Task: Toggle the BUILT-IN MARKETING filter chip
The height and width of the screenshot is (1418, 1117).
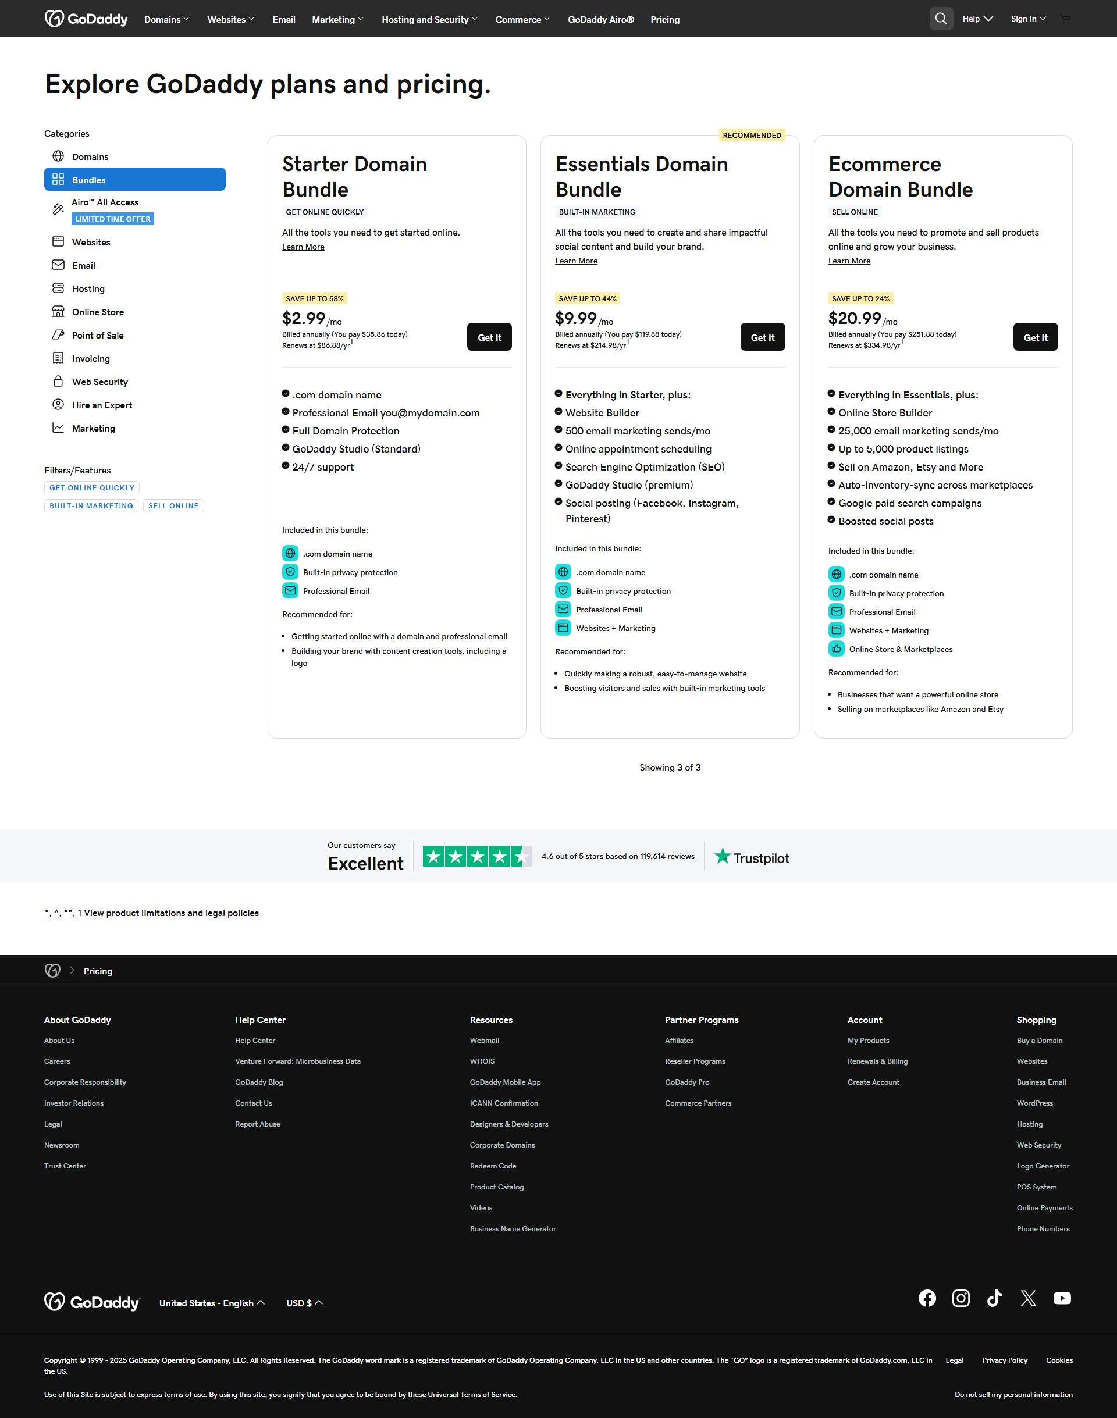Action: [91, 505]
